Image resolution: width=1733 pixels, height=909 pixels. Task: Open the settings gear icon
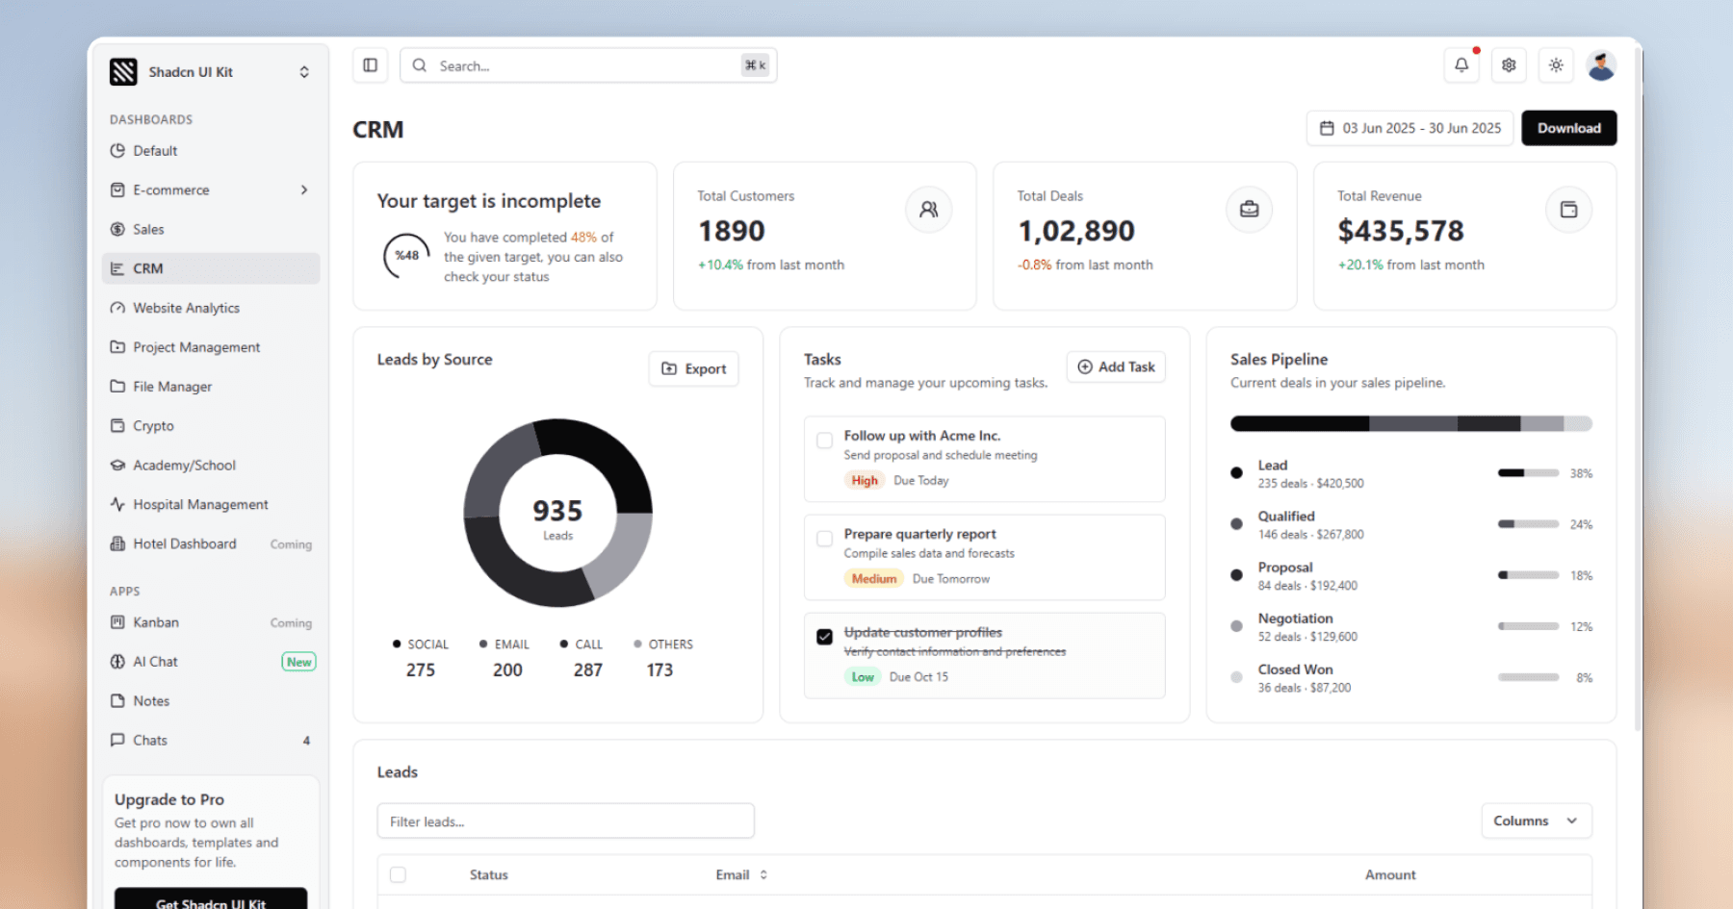(1509, 64)
